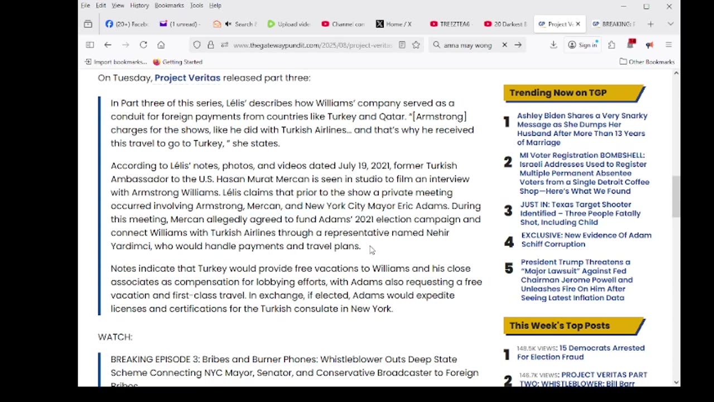The width and height of the screenshot is (714, 402).
Task: Open the Firefox application hamburger menu
Action: pyautogui.click(x=669, y=45)
